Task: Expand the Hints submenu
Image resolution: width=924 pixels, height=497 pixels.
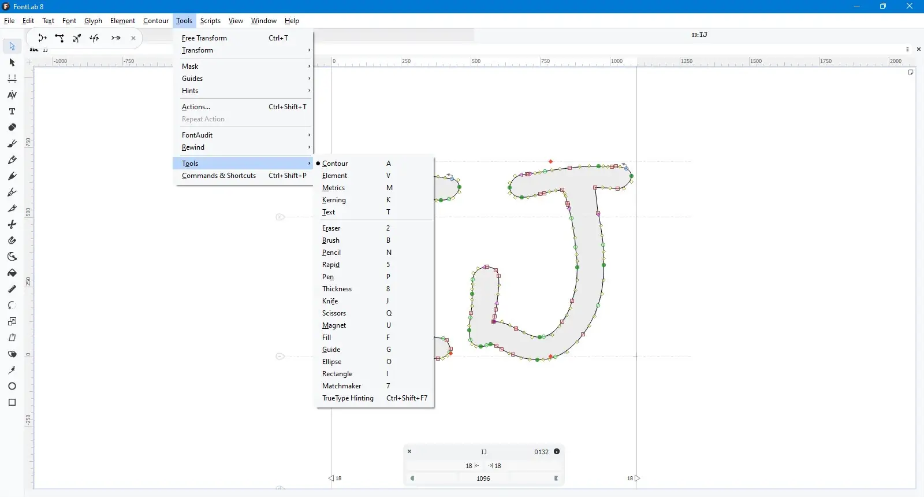Action: pyautogui.click(x=243, y=91)
